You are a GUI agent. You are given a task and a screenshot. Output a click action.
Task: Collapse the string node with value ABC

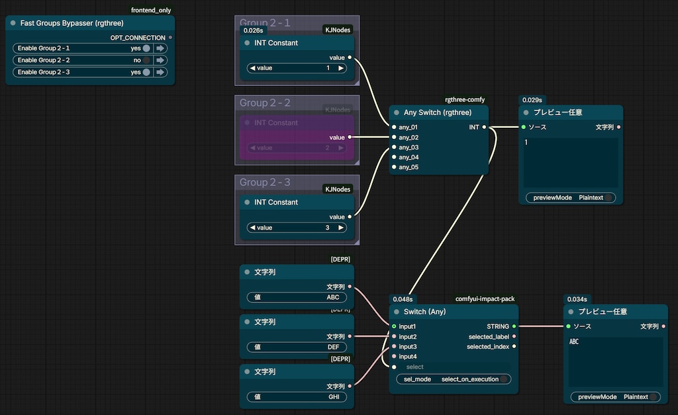pyautogui.click(x=247, y=272)
